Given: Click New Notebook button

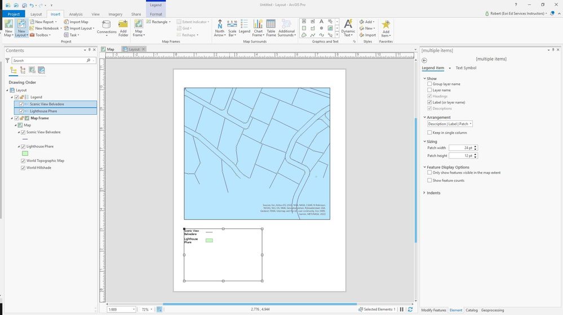Looking at the screenshot, I should click(x=46, y=28).
